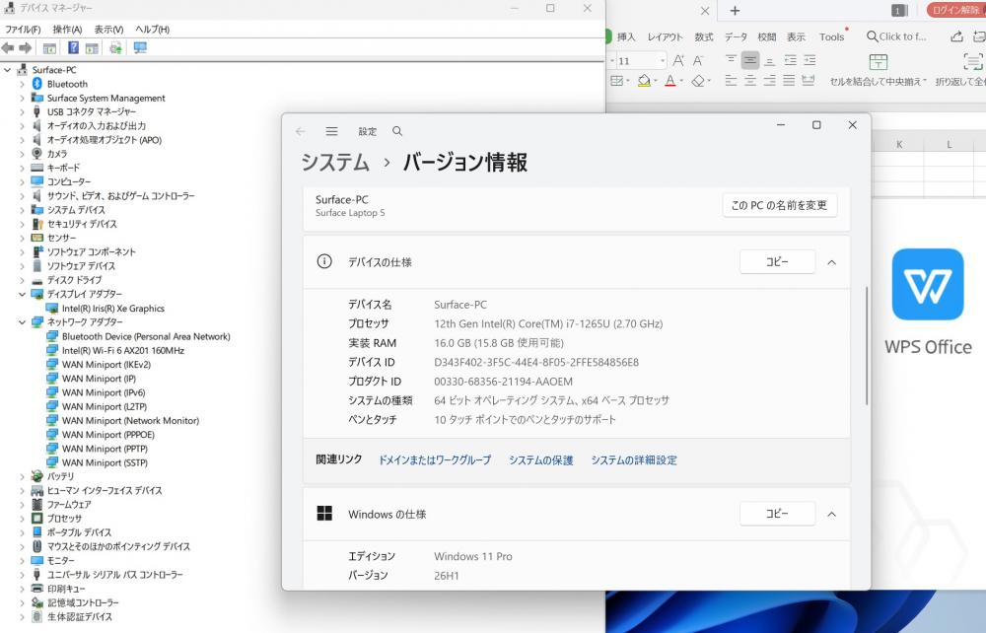Click the monitor scan hardware icon

(140, 47)
